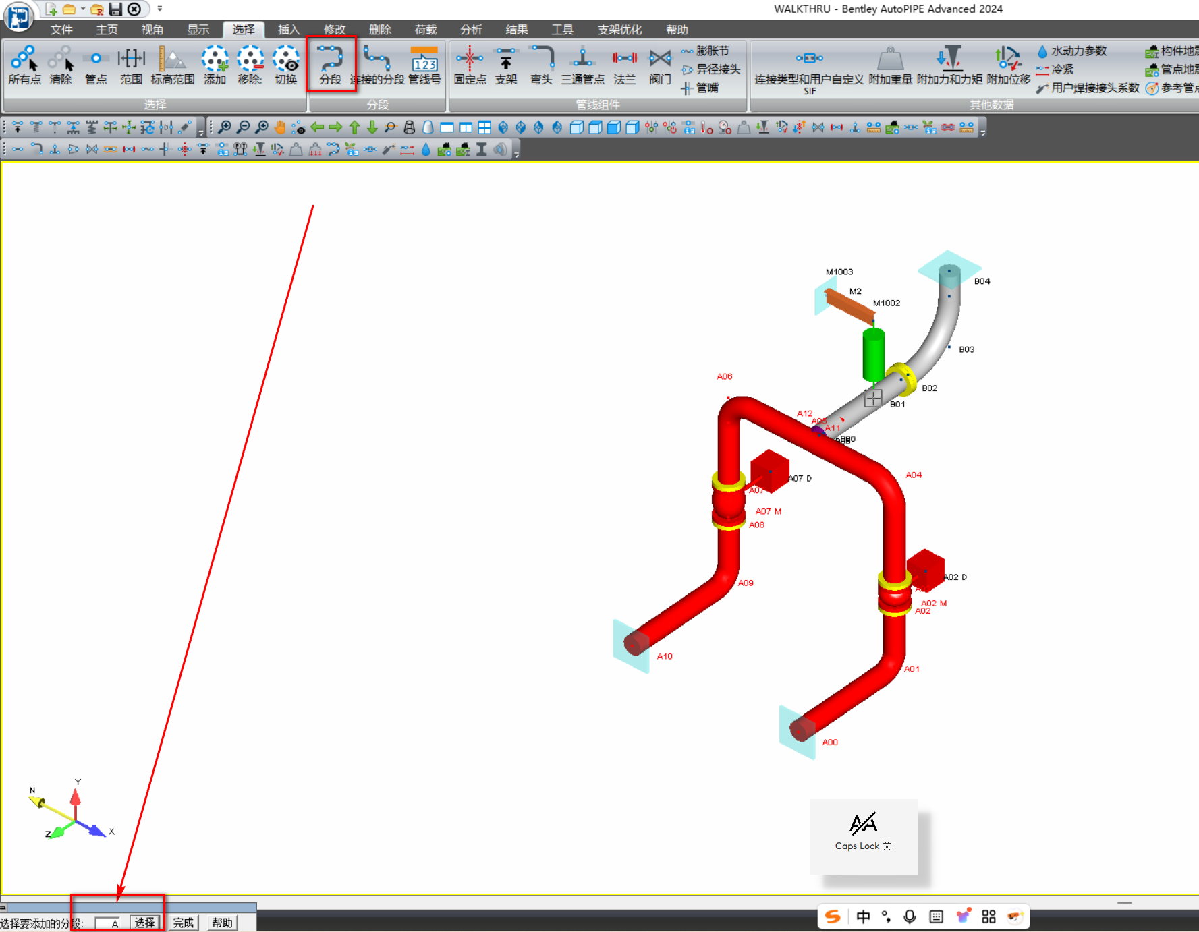The image size is (1199, 932).
Task: Click the 分段 segment selection icon
Action: 331,65
